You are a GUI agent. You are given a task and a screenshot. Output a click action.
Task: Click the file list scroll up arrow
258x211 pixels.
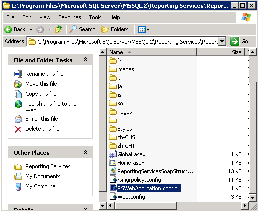click(x=253, y=52)
